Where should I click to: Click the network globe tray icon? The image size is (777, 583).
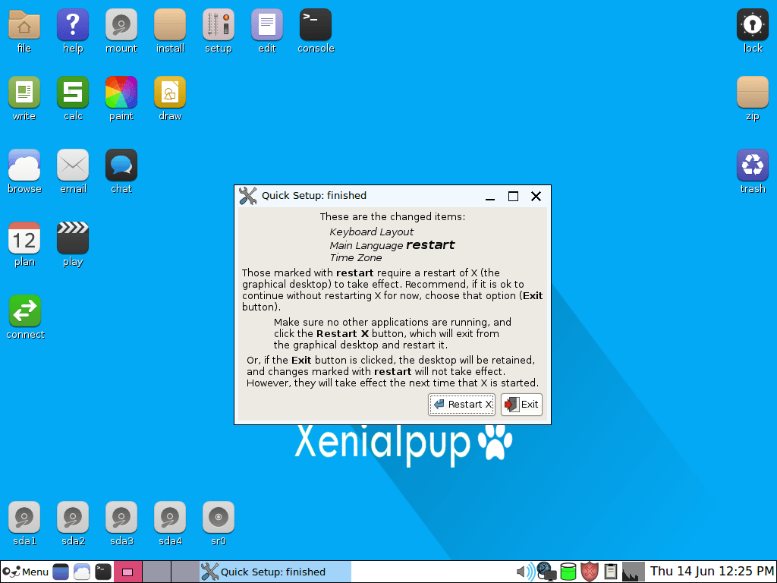[x=546, y=572]
